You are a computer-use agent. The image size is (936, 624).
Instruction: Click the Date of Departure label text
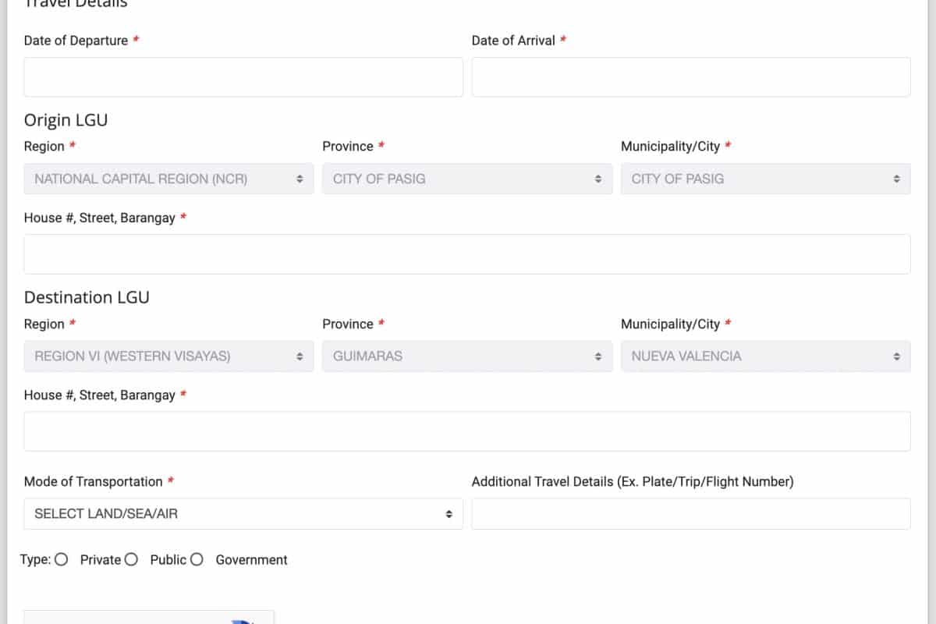(76, 41)
